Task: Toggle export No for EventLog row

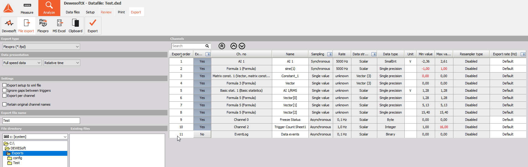Action: [x=202, y=134]
